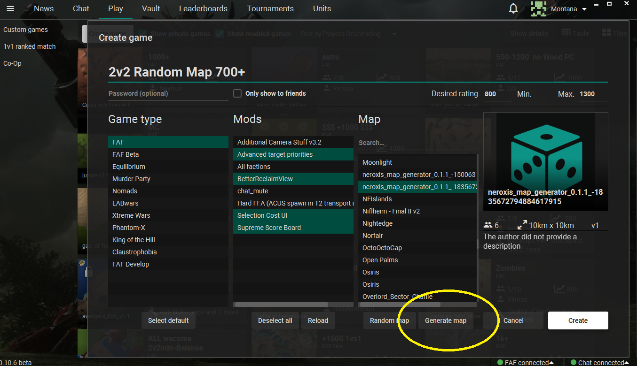Open the Leaderboards tab
This screenshot has width=637, height=366.
[x=203, y=8]
